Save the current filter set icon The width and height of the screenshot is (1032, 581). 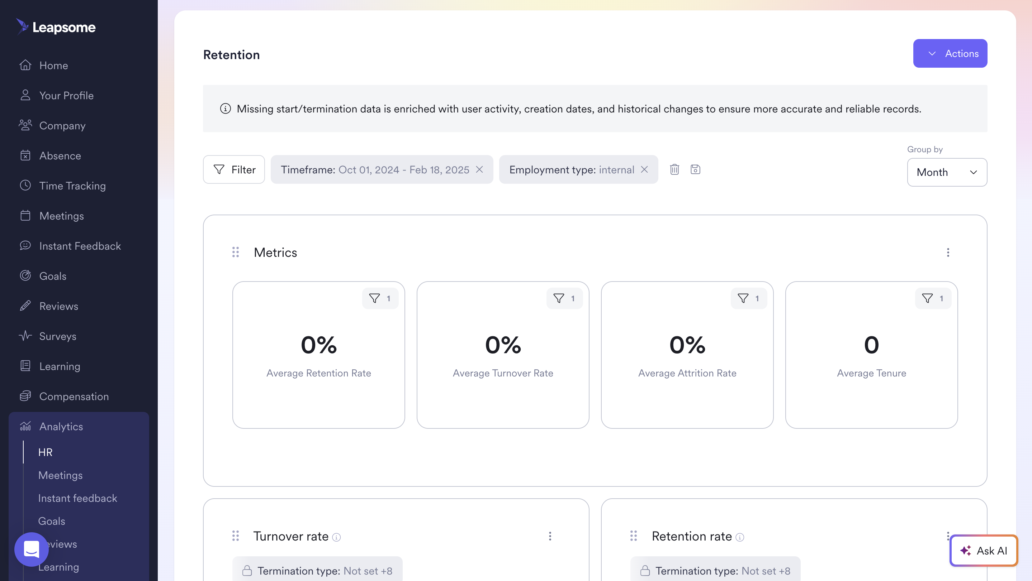[x=695, y=169]
